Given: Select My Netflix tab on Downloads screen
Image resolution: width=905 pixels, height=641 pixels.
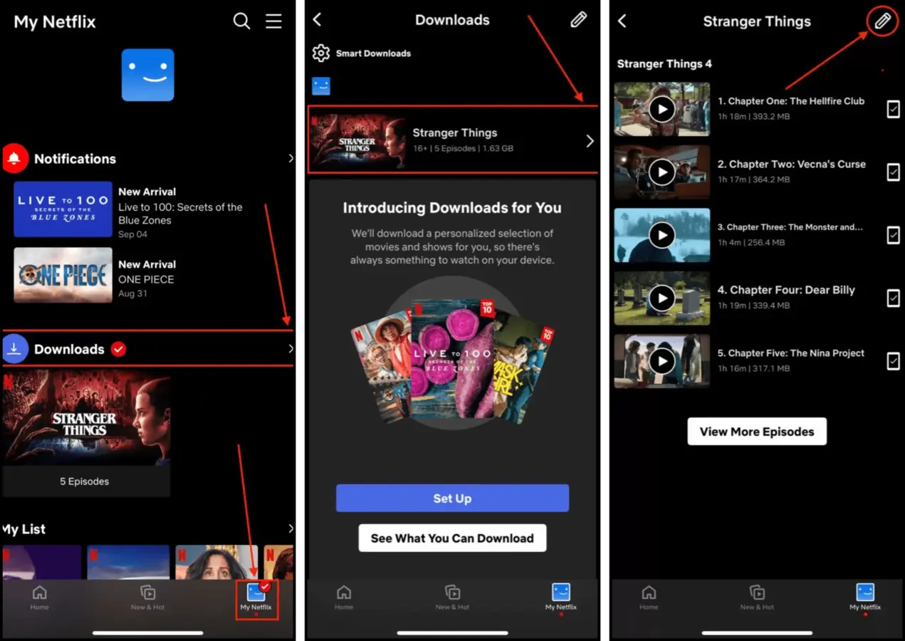Looking at the screenshot, I should pos(561,598).
